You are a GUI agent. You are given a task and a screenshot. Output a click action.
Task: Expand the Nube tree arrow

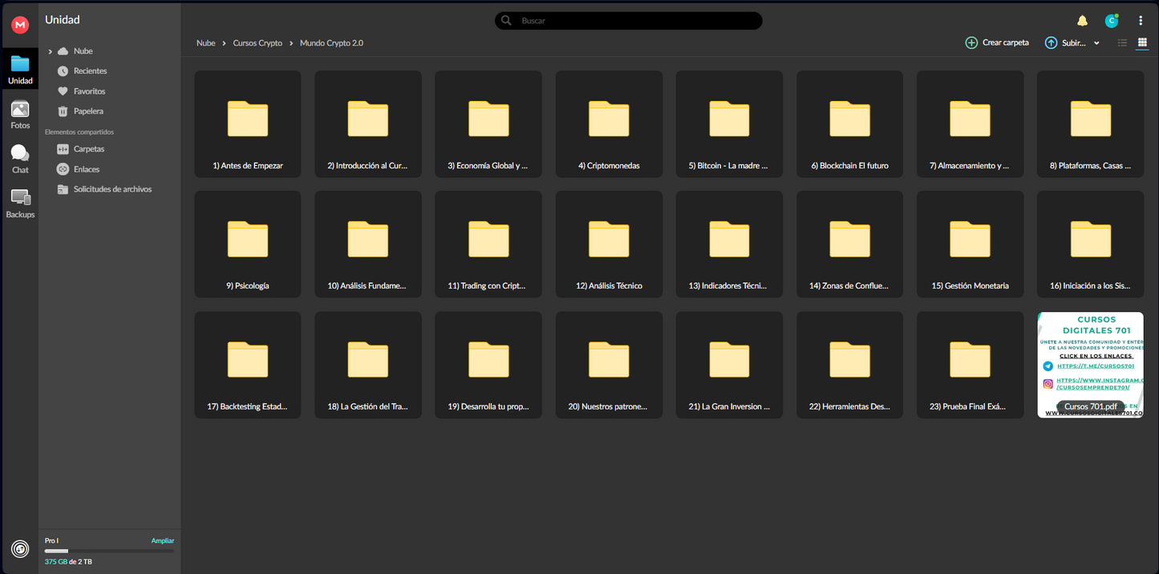tap(51, 51)
